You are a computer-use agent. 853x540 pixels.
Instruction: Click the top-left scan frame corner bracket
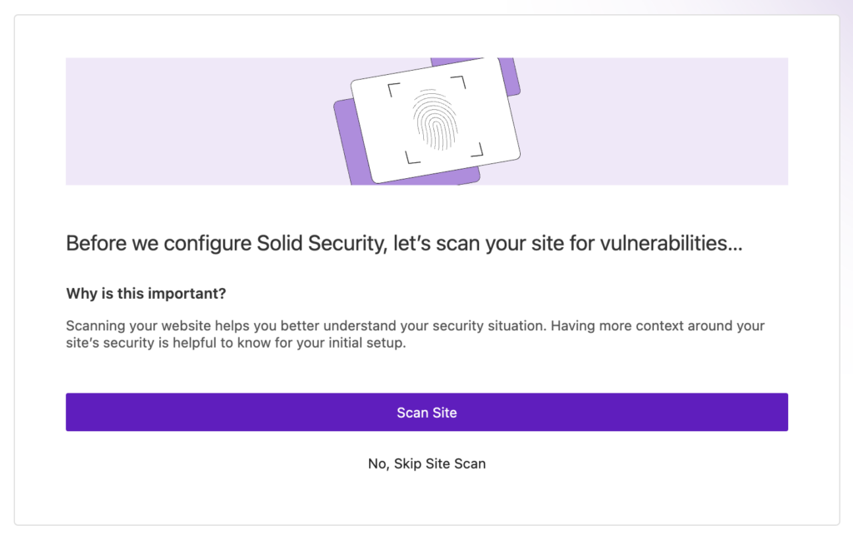pyautogui.click(x=394, y=89)
